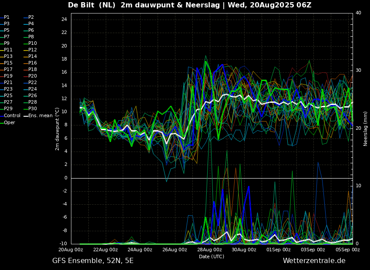Click the 28Aug 00z date tick
Screen dimensions: 370x270
(209, 250)
